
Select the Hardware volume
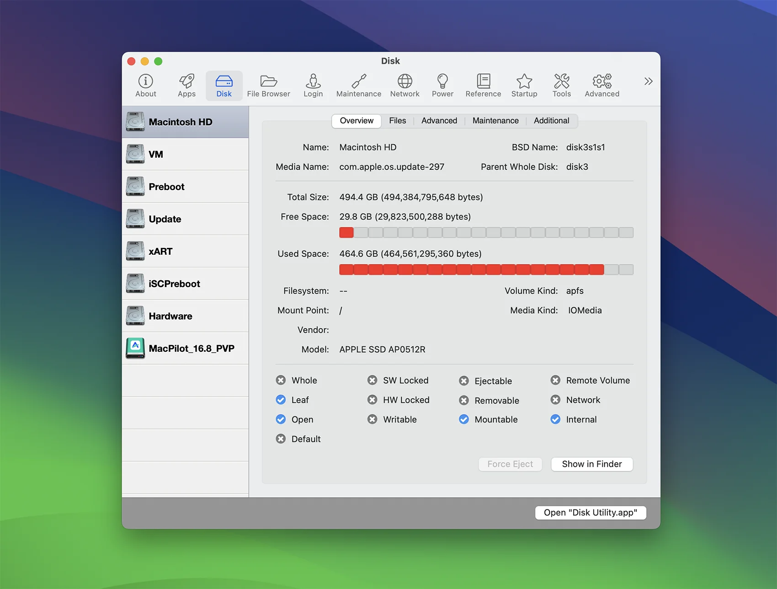(x=185, y=316)
